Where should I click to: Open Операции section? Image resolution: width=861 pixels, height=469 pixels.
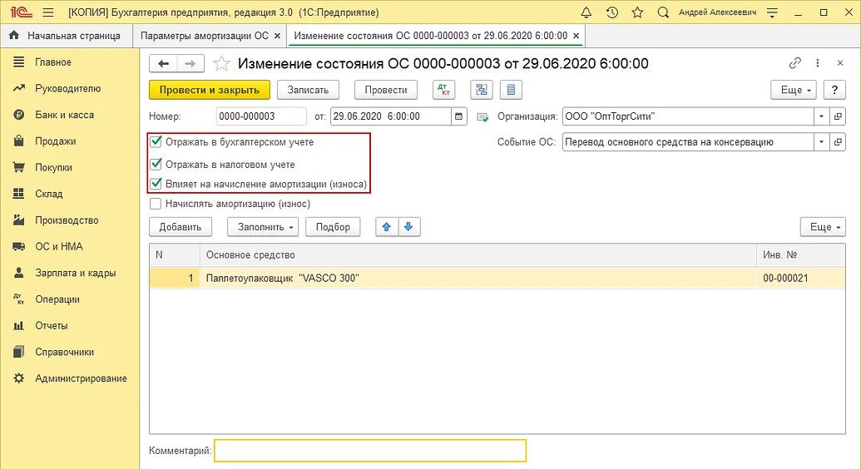point(57,299)
